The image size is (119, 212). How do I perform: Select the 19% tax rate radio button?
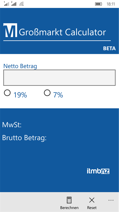7,93
